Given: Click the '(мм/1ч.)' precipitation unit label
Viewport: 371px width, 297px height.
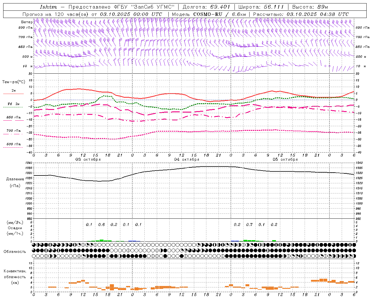Looking at the screenshot, I should pyautogui.click(x=15, y=233).
